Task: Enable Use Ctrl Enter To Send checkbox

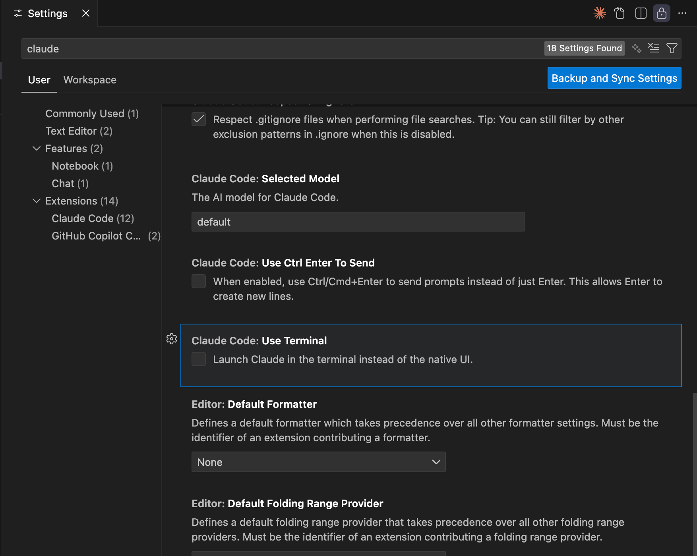Action: click(199, 281)
